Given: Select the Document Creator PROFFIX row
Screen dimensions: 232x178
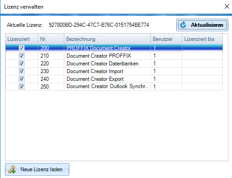Looking at the screenshot, I should [x=114, y=56].
